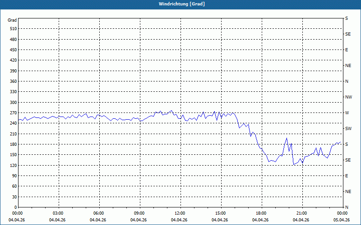Image resolution: width=361 pixels, height=225 pixels.
Task: Select the 390 degree axis label
Action: [x=14, y=71]
